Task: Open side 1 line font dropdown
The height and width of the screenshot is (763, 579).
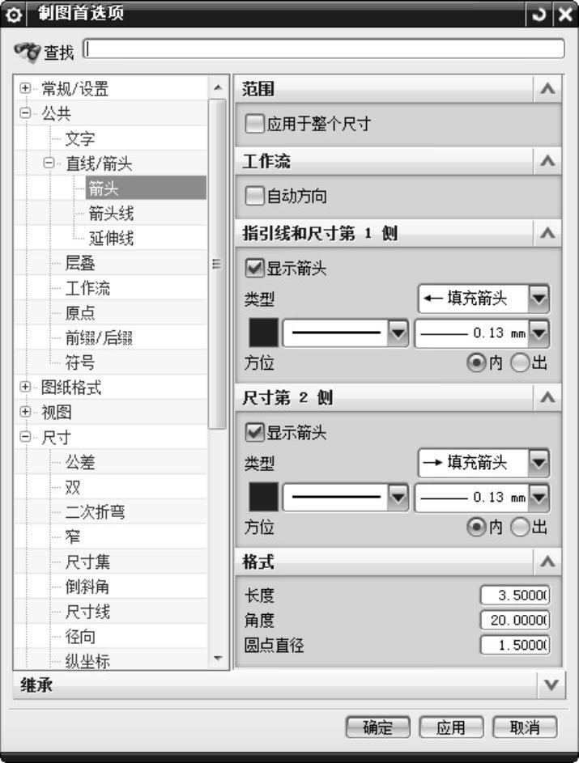Action: [345, 333]
